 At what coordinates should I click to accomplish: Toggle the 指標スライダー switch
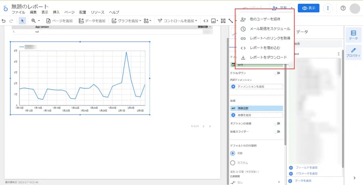(277, 131)
